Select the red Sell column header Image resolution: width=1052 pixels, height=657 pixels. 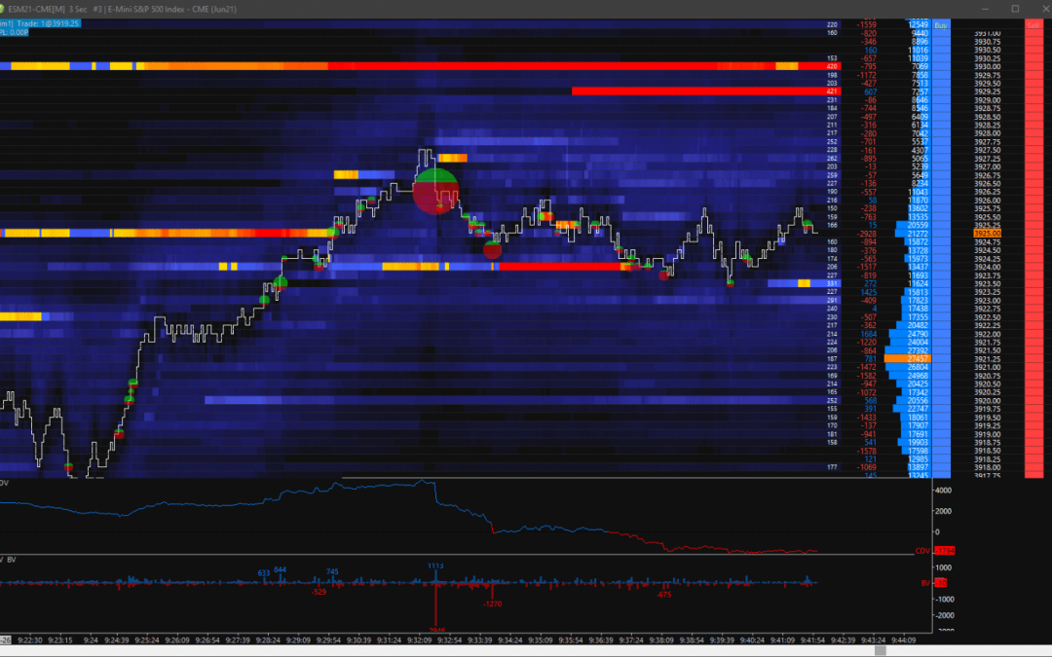tap(1034, 25)
